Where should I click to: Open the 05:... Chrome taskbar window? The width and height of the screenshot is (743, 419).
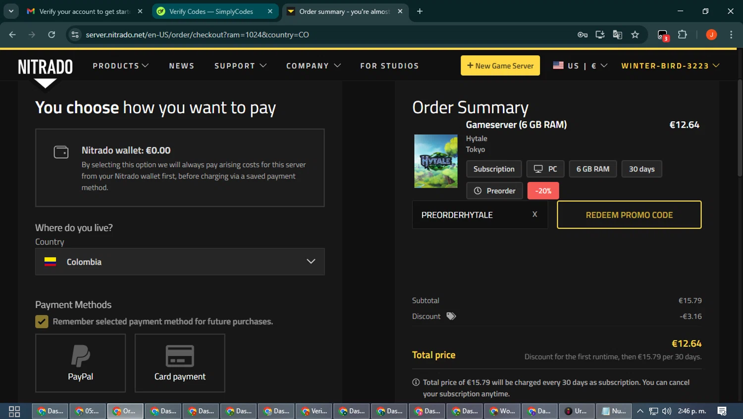coord(87,411)
